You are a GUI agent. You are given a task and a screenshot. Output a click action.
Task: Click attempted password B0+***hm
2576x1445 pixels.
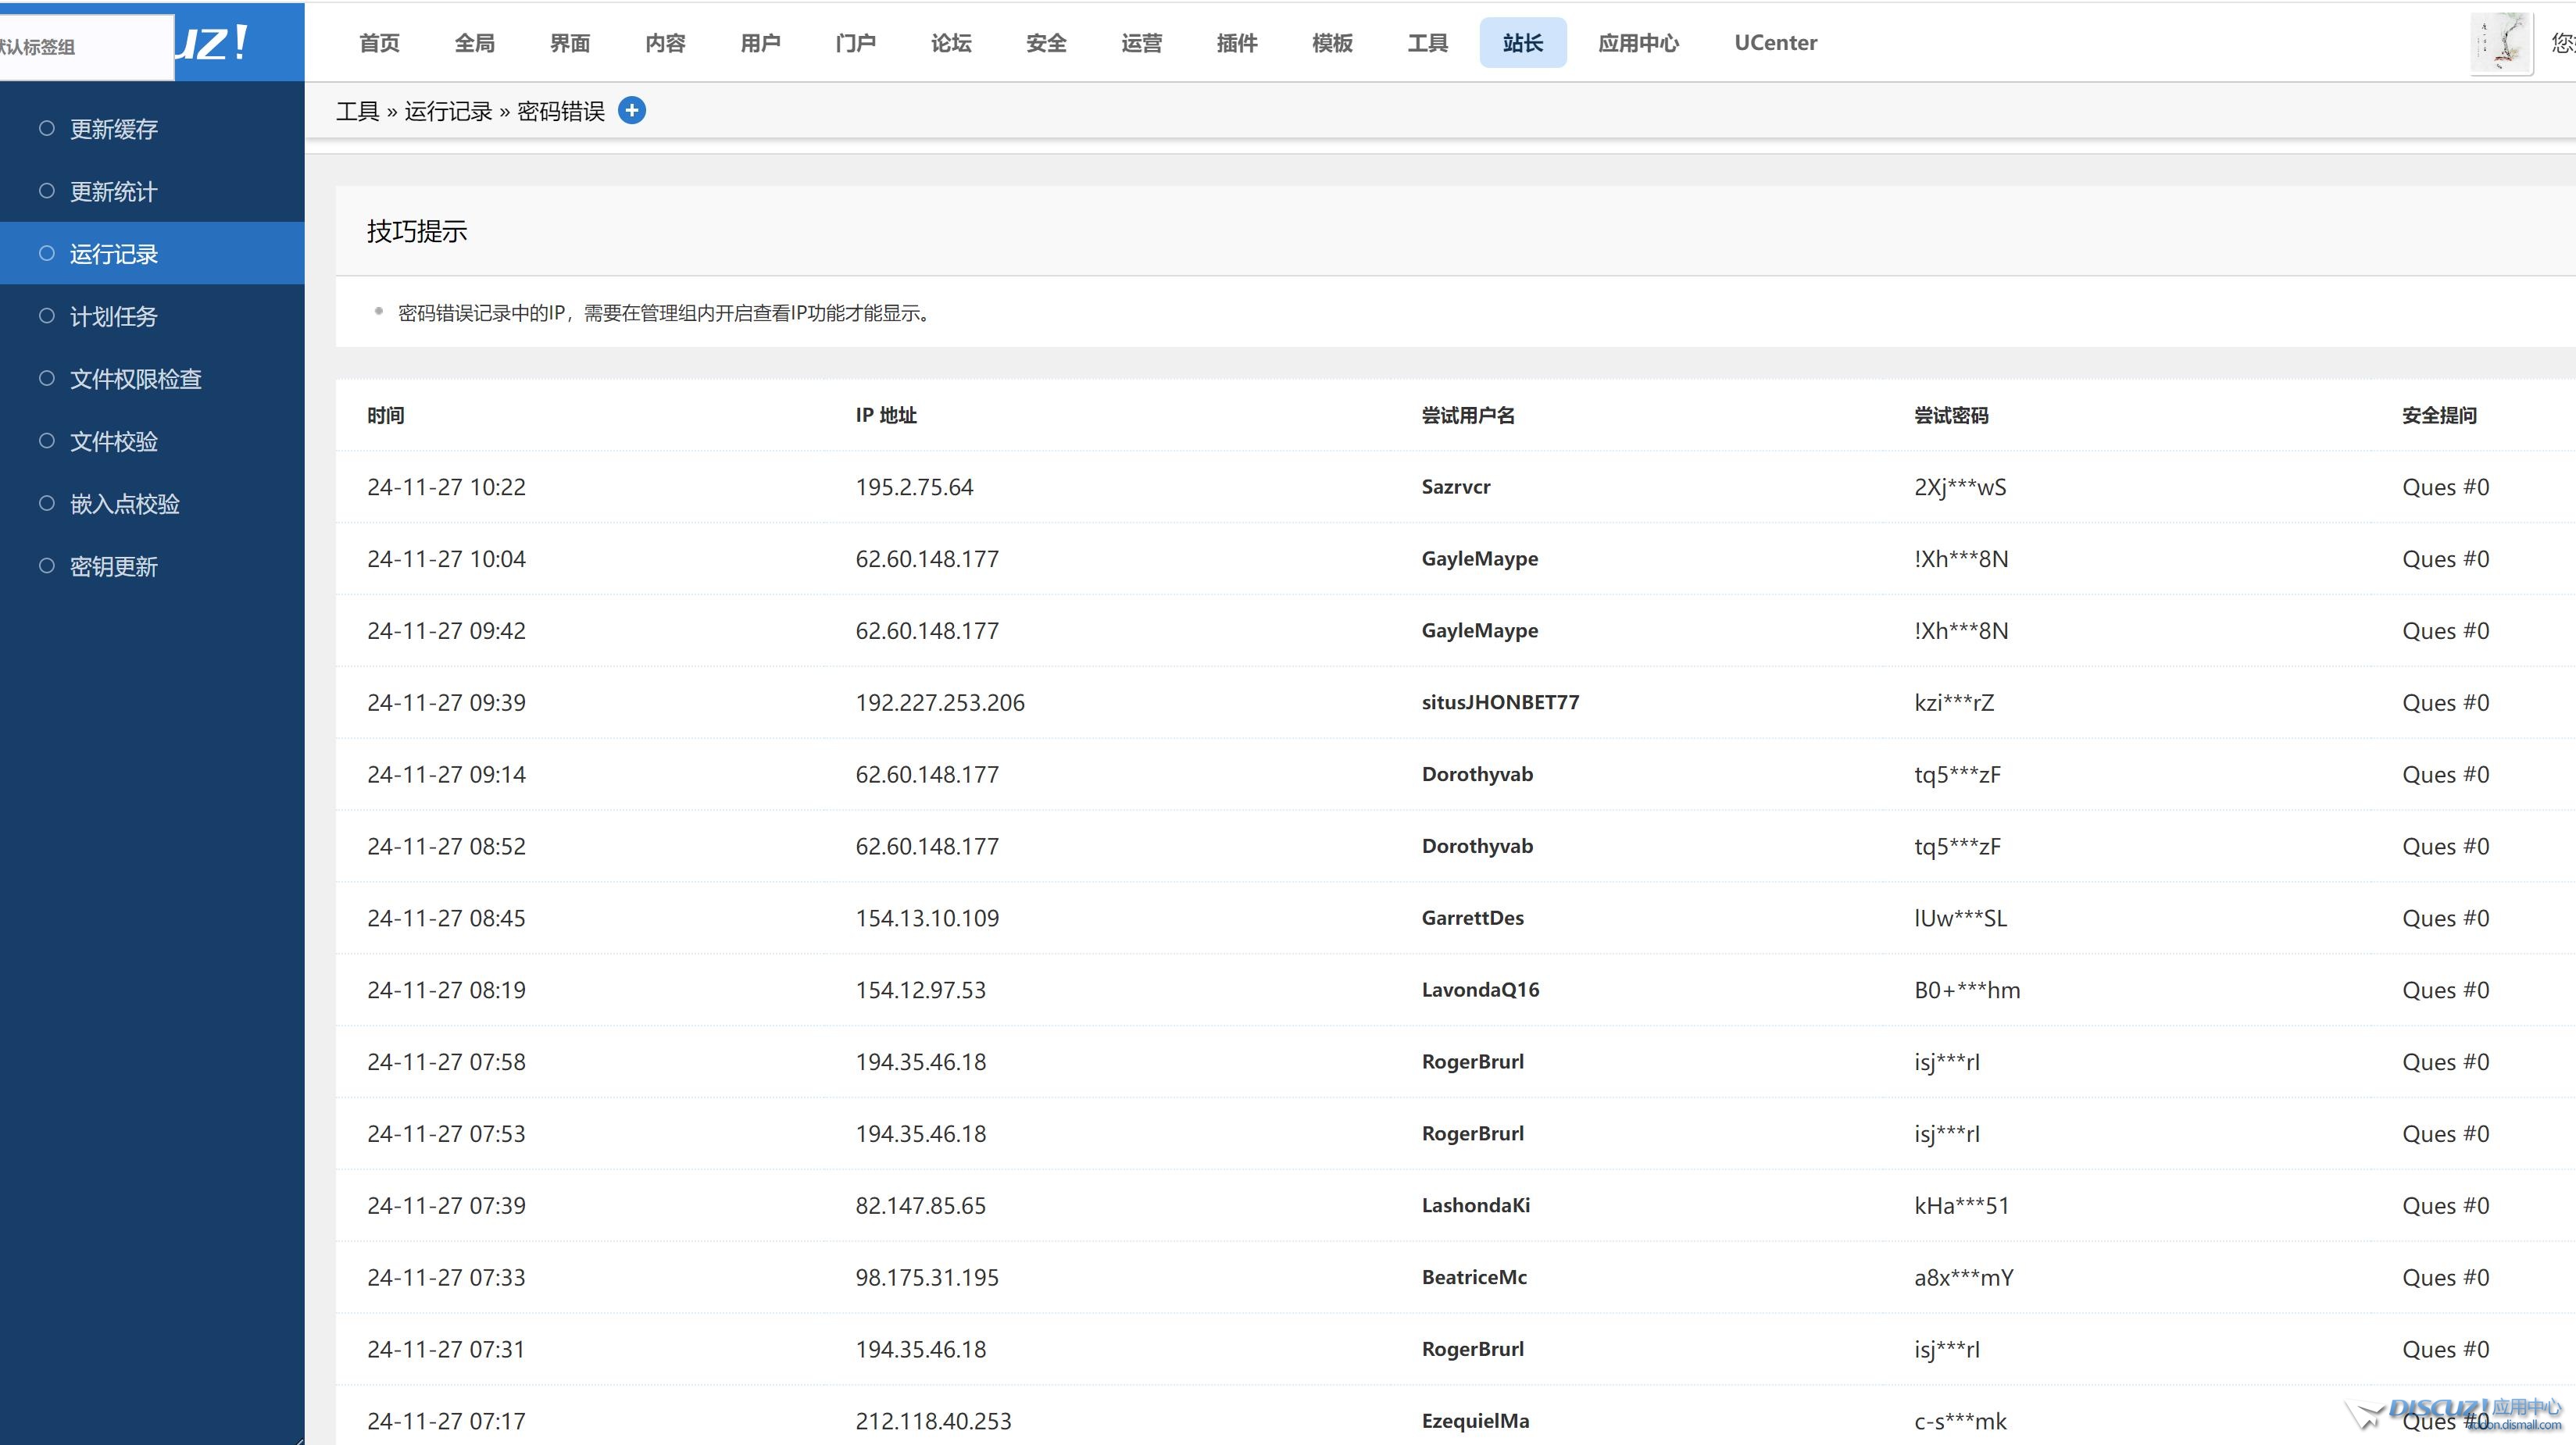[1967, 990]
